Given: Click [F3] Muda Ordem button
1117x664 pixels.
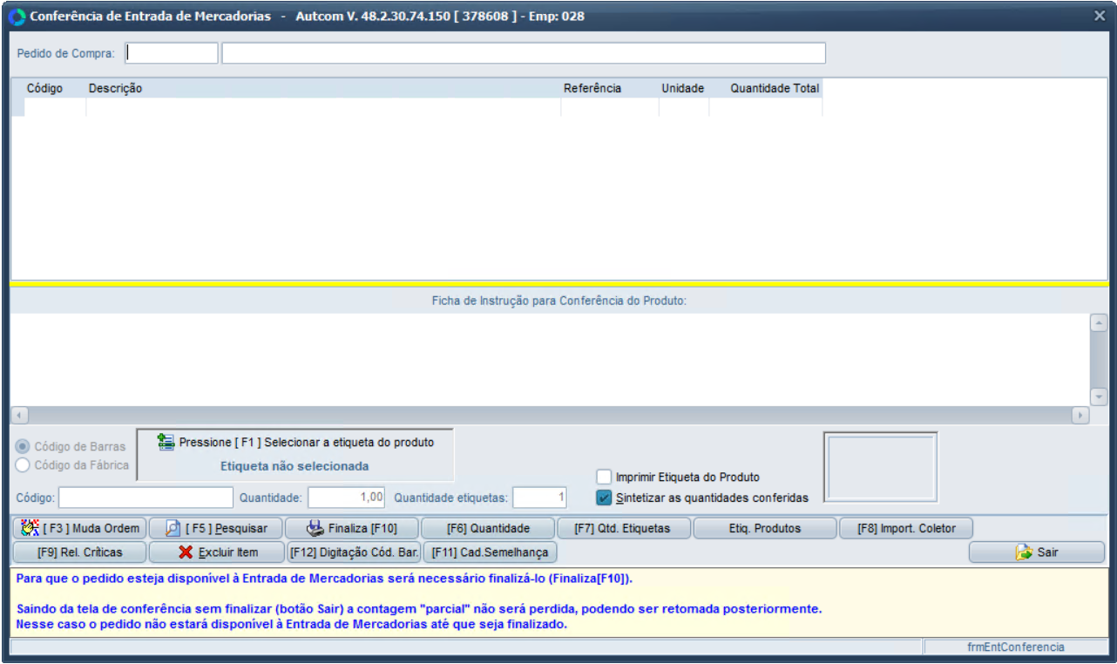Looking at the screenshot, I should click(79, 528).
